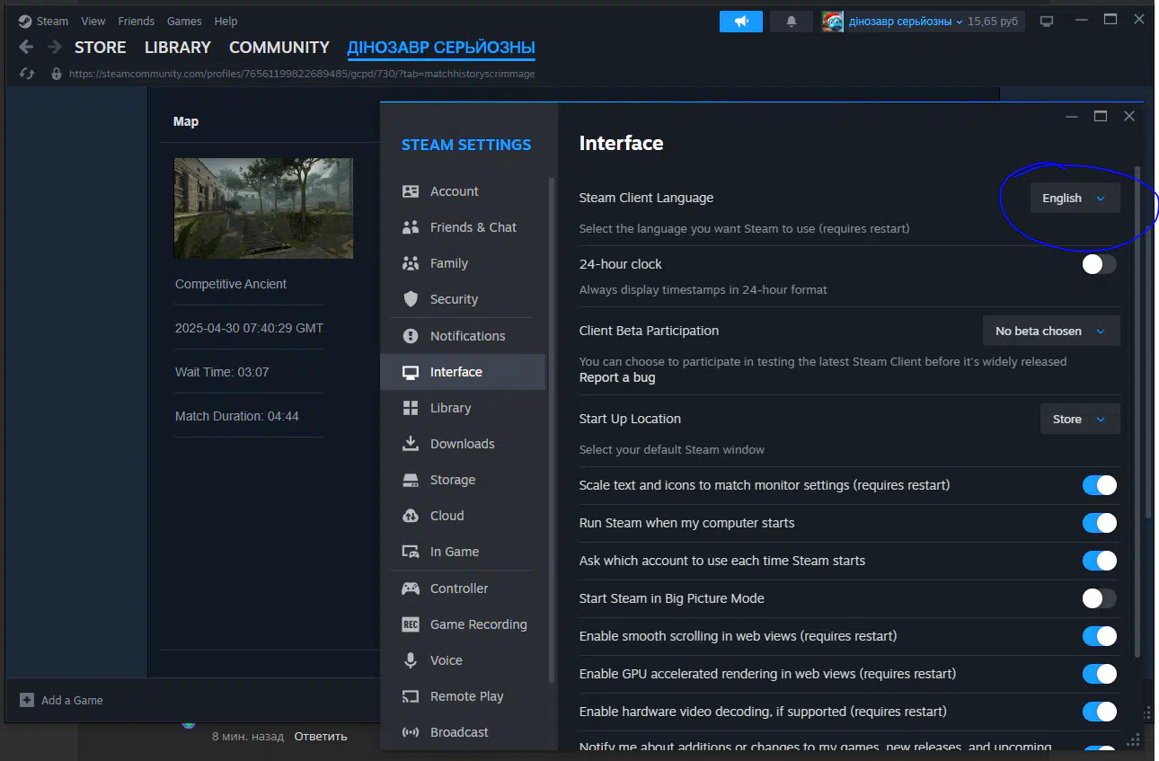The width and height of the screenshot is (1159, 761).
Task: Click the Security shield icon
Action: click(x=411, y=299)
